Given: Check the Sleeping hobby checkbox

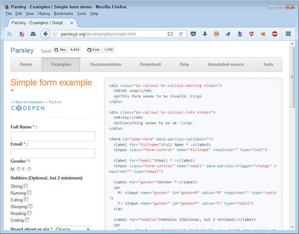Looking at the screenshot, I should coord(30,206).
